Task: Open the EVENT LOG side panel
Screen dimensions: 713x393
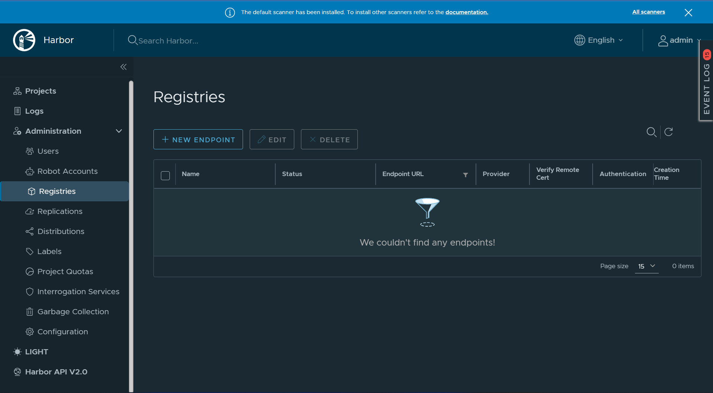Action: tap(706, 81)
